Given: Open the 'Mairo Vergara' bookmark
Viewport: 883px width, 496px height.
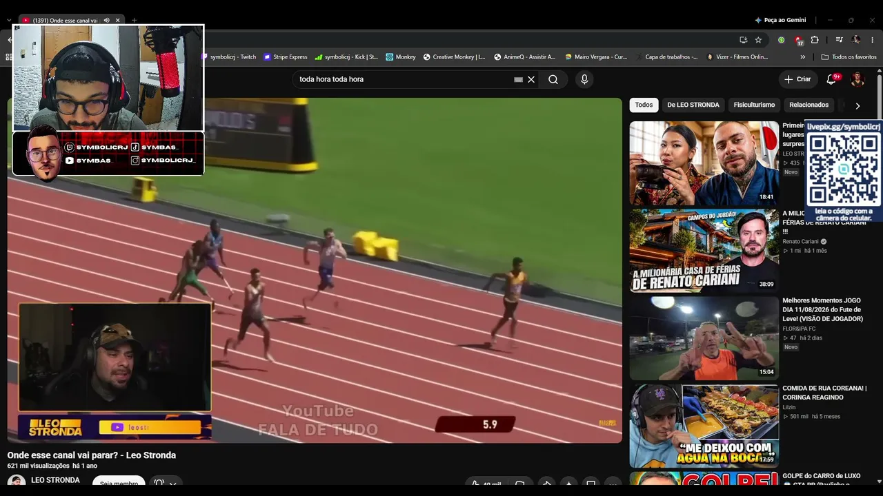Looking at the screenshot, I should [596, 57].
